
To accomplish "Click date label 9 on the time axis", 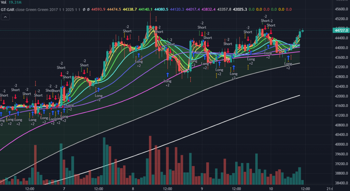I will (x=202, y=188).
